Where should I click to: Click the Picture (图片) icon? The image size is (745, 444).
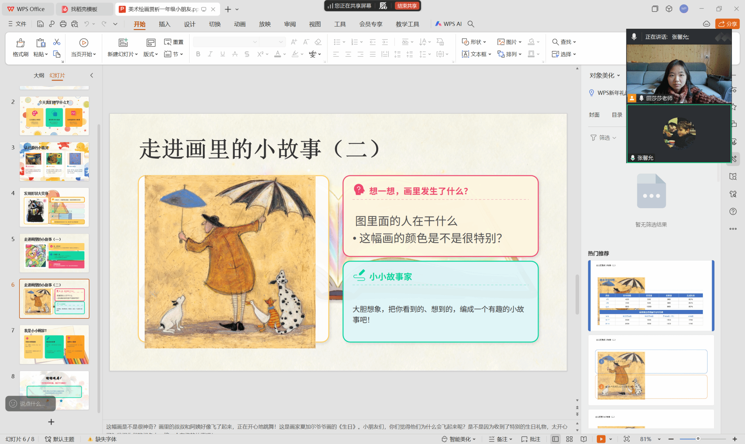tap(501, 42)
